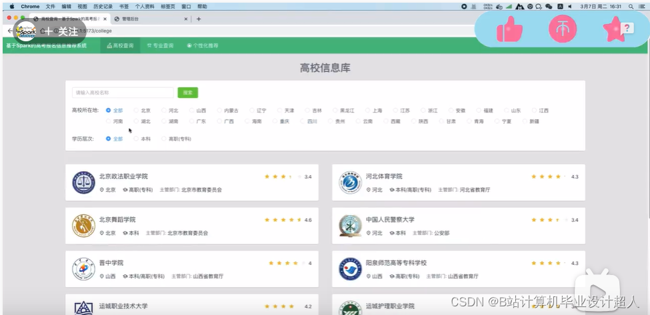This screenshot has width=650, height=315.
Task: Click the 北京舞蹈学院 logo
Action: pos(84,226)
